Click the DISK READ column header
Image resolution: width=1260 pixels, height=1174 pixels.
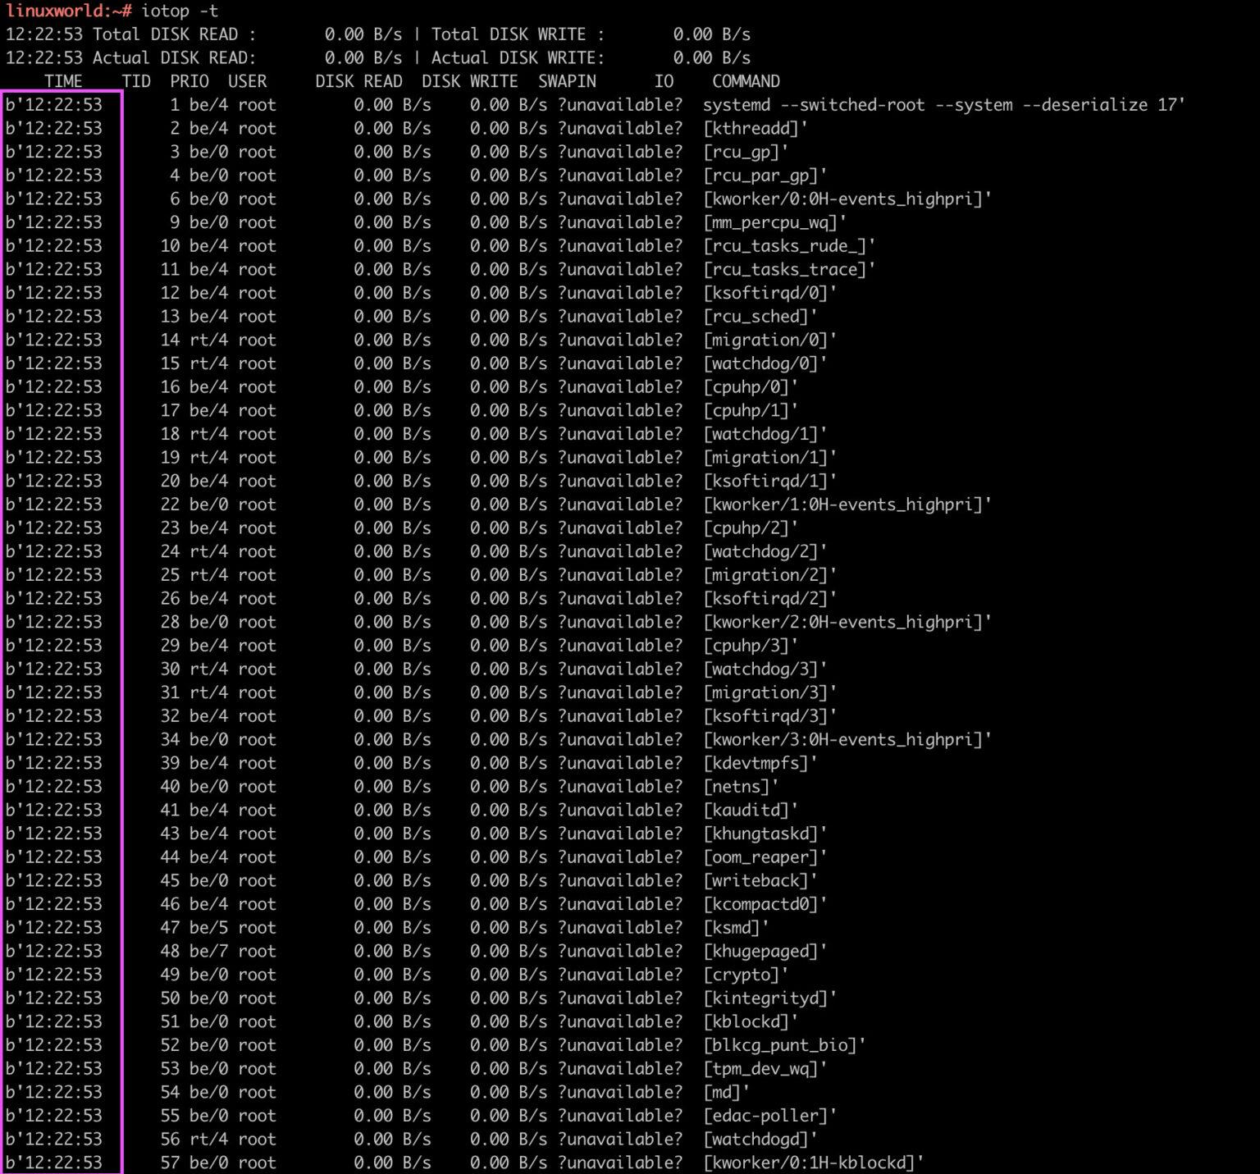click(x=358, y=81)
